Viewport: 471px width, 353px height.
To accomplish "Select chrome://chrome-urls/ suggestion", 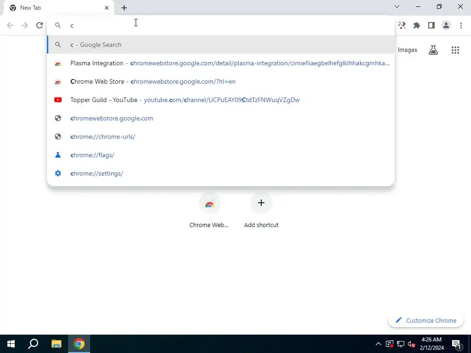I will click(x=221, y=137).
